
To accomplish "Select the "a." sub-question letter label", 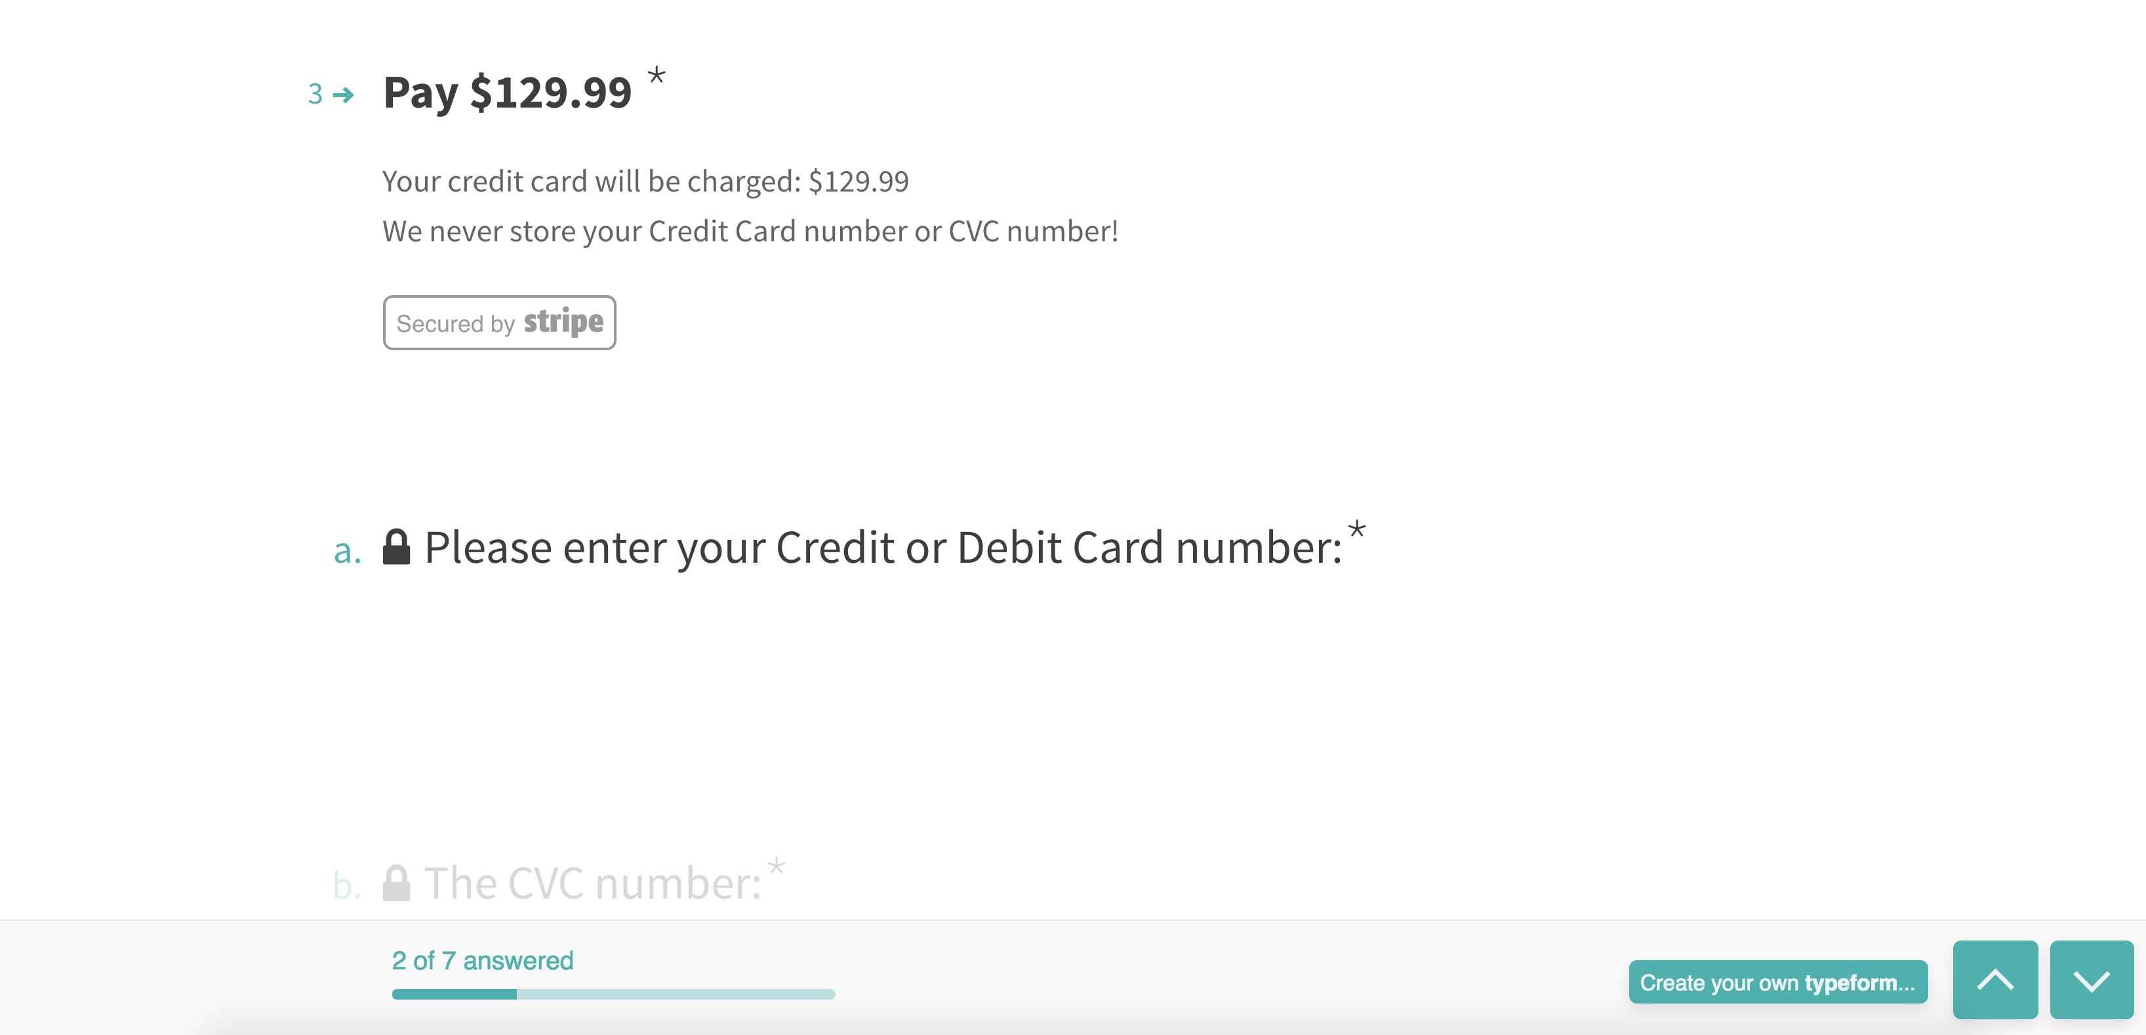I will pyautogui.click(x=348, y=550).
